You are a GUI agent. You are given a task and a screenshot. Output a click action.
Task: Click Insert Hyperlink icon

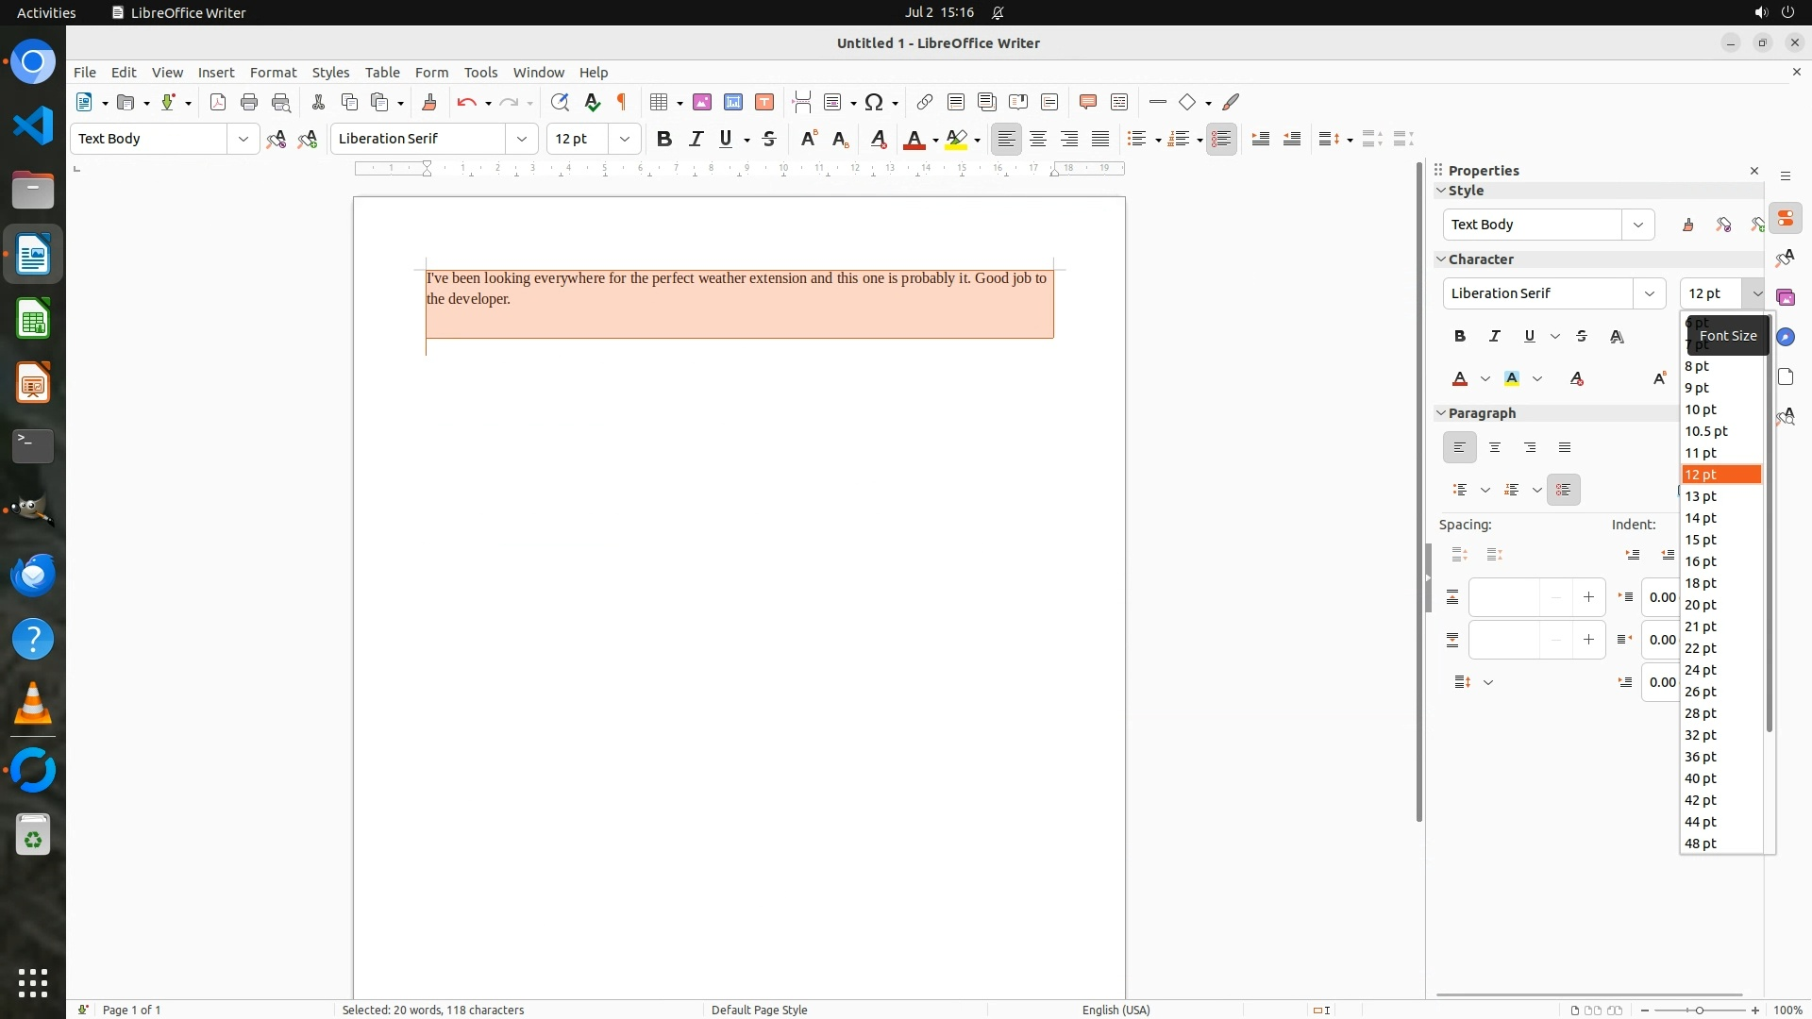pyautogui.click(x=925, y=102)
